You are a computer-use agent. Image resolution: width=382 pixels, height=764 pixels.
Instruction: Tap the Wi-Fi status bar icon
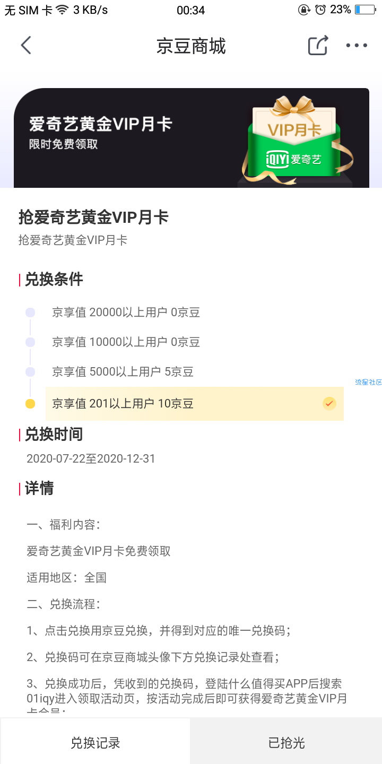coord(63,10)
